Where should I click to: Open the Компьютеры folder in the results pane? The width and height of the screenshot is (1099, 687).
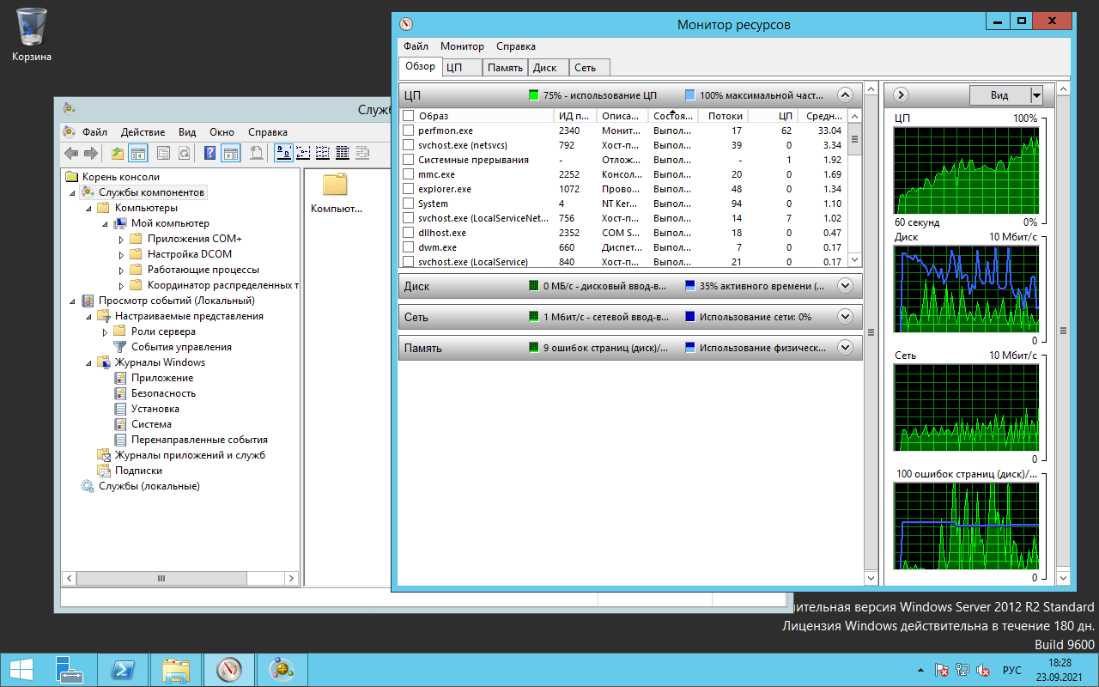coord(336,192)
